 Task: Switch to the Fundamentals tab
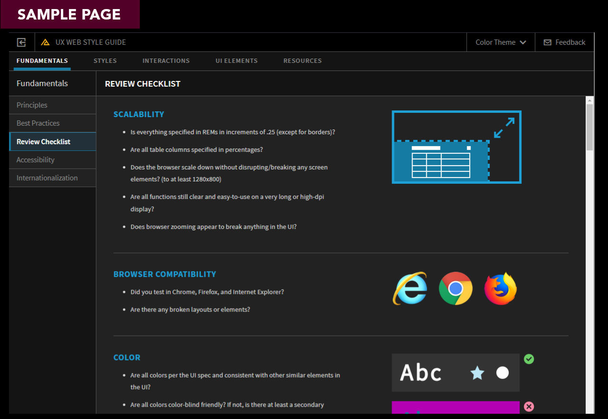[x=42, y=61]
